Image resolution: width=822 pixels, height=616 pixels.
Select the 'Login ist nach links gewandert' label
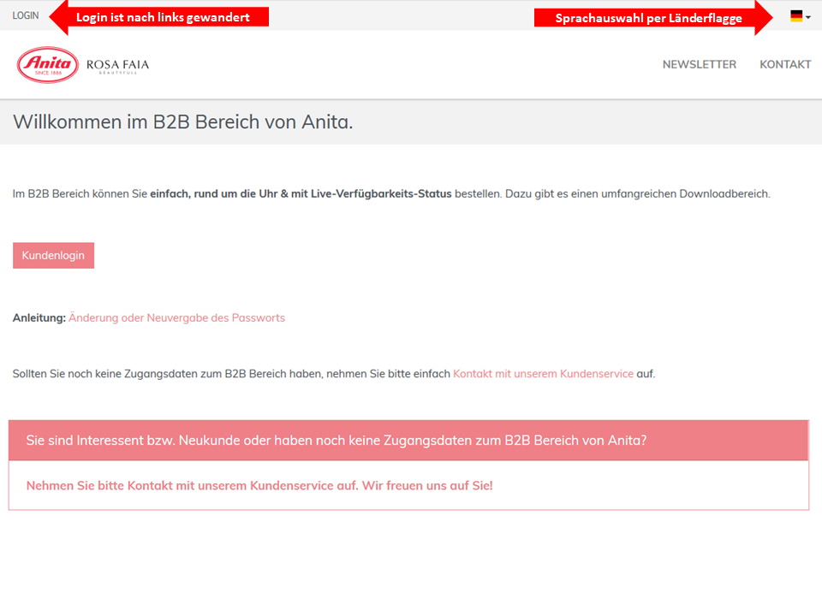pyautogui.click(x=163, y=17)
